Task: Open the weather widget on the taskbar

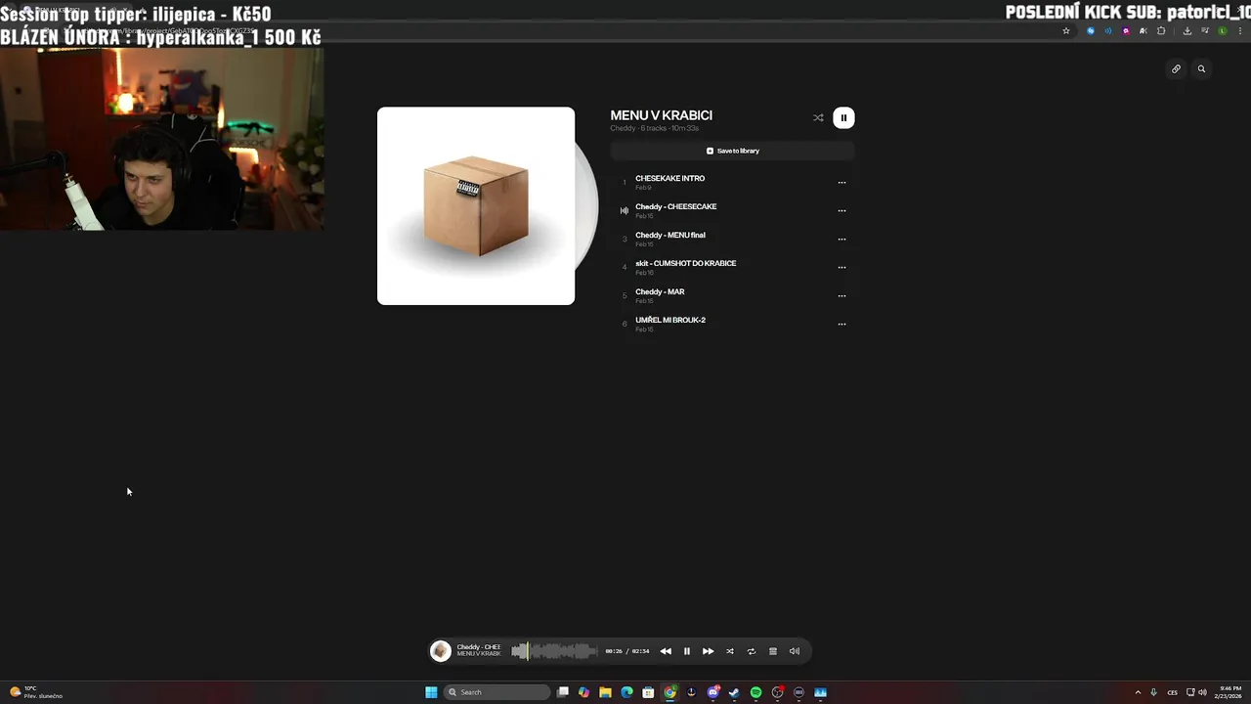Action: [35, 692]
